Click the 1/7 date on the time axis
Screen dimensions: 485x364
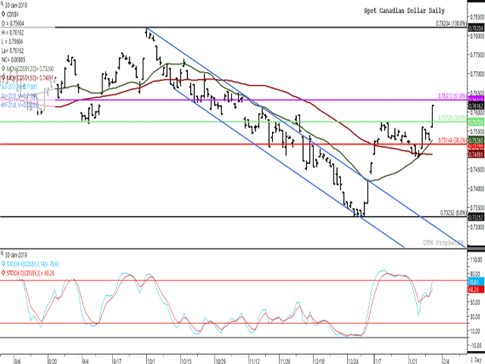click(x=378, y=361)
